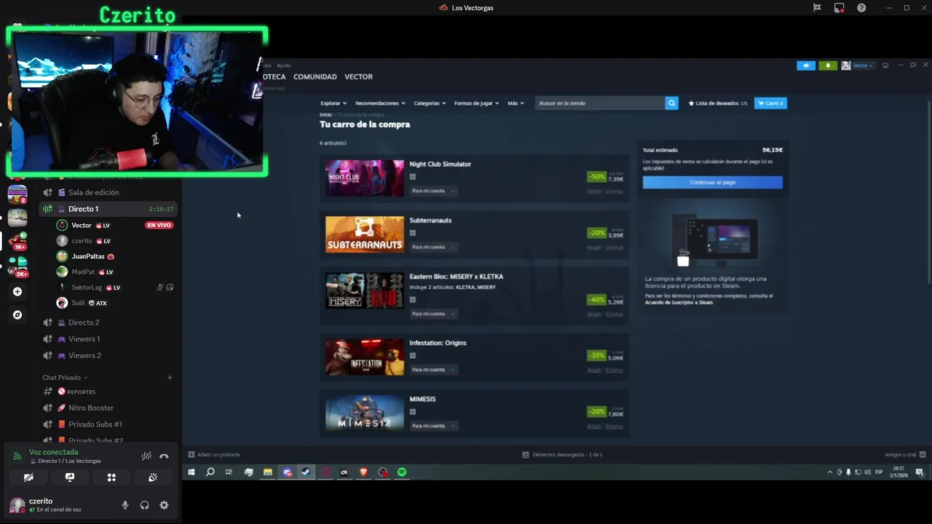Disconnect from the Discord voice channel
This screenshot has height=524, width=932.
pos(164,456)
